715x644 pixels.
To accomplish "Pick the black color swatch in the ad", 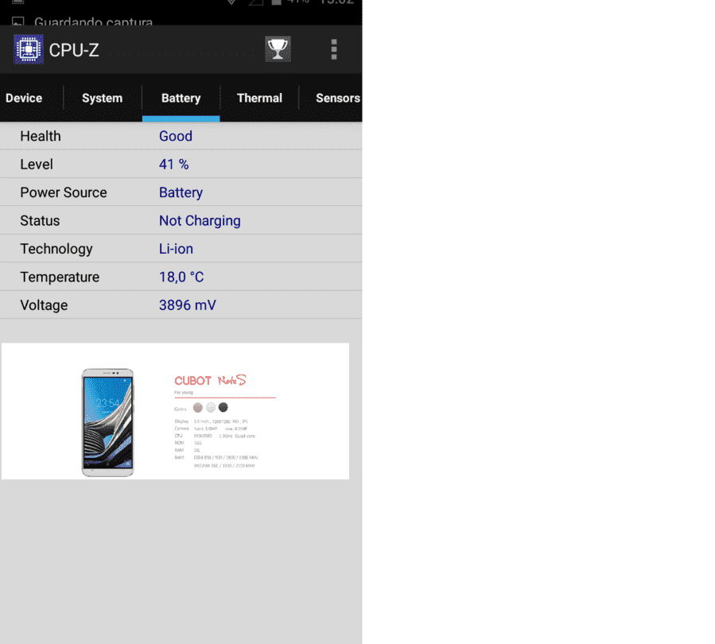I will point(223,407).
